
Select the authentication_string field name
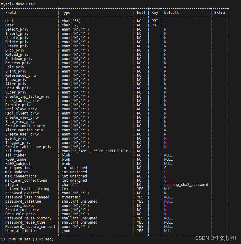27,189
